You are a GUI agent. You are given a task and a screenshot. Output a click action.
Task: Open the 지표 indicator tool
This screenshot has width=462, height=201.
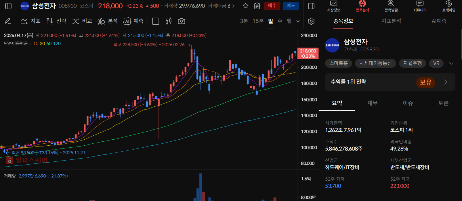[x=31, y=21]
